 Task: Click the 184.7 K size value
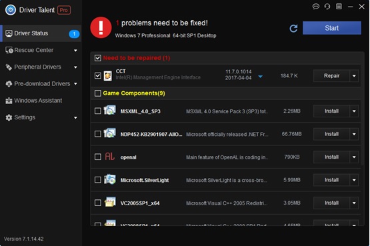point(289,76)
